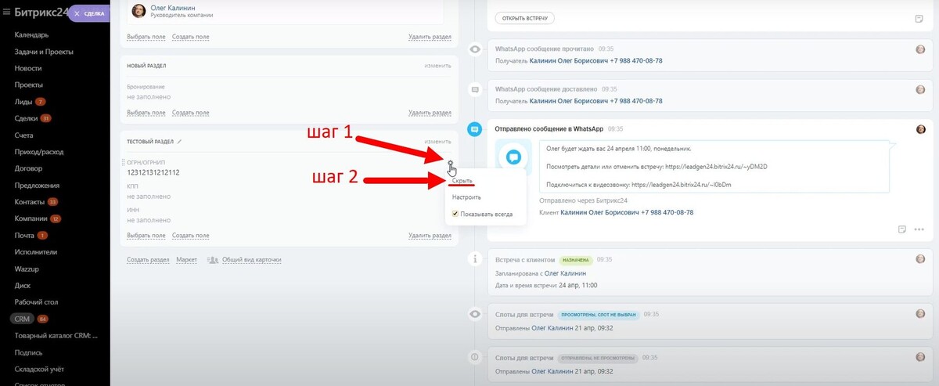
Task: Click ОТКРЫТЬ ВСТРЕЧУ button
Action: tap(525, 18)
